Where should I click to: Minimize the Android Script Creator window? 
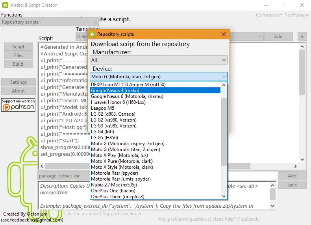click(x=266, y=5)
